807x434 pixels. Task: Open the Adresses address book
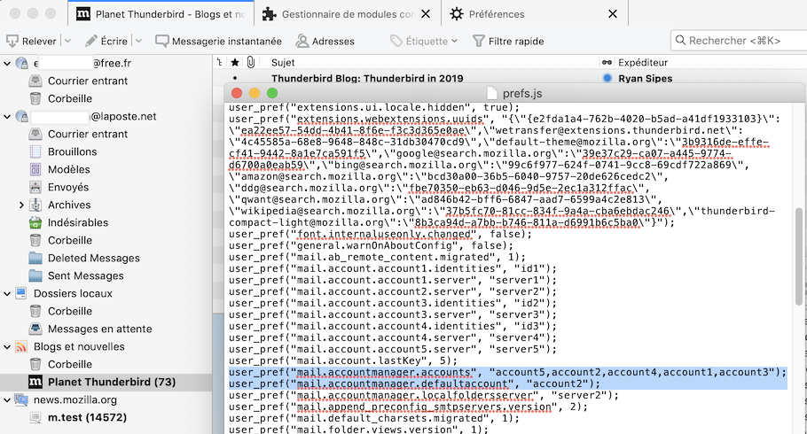coord(325,41)
